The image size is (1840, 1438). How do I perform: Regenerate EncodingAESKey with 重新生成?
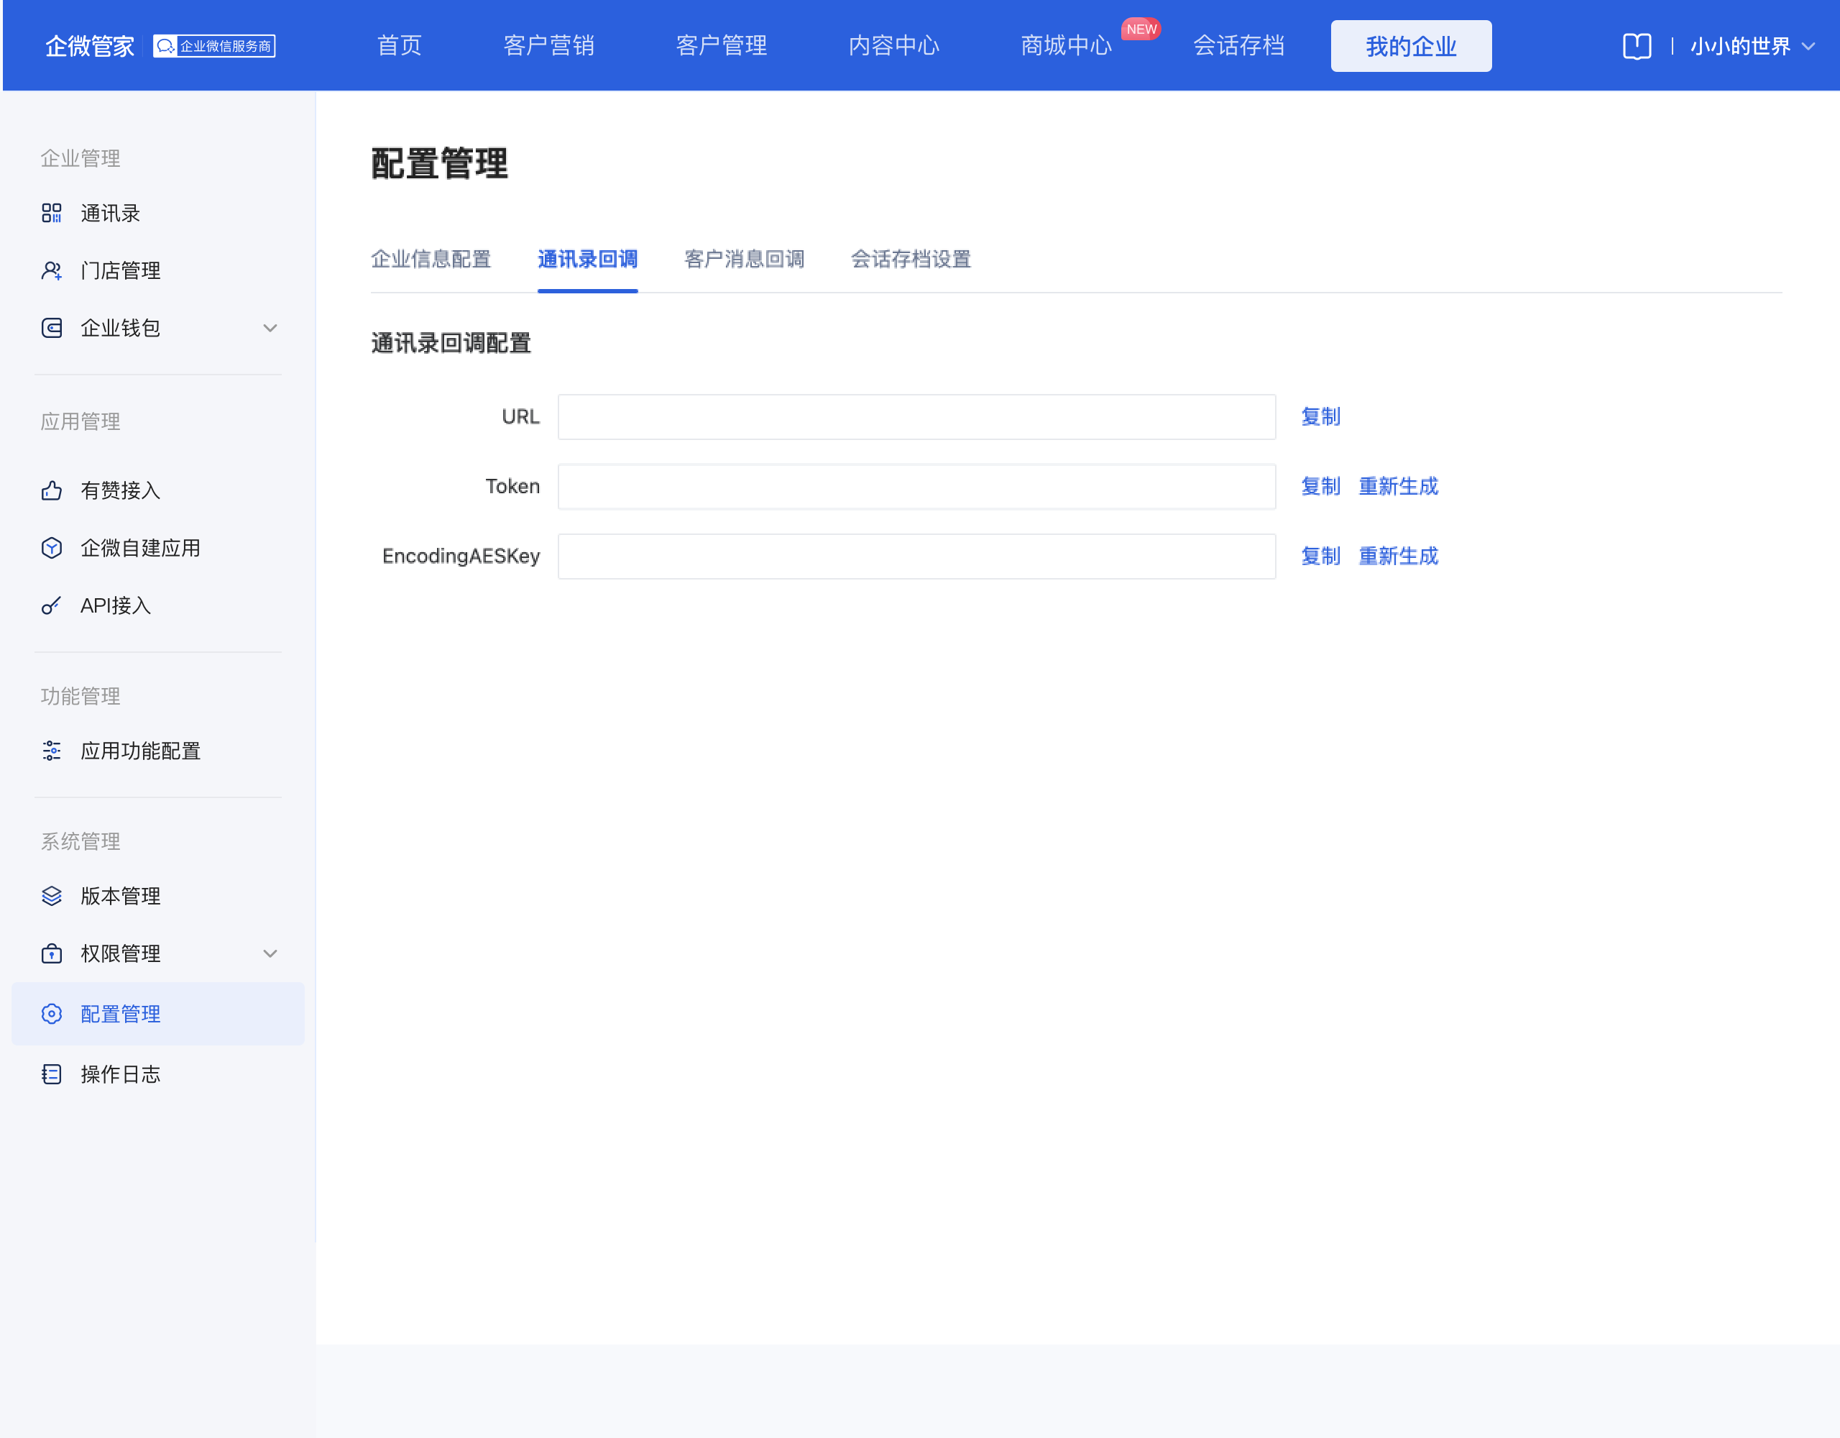click(1399, 557)
